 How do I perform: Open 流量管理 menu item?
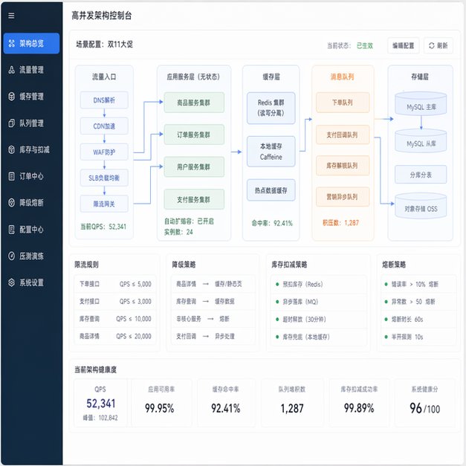[x=31, y=70]
